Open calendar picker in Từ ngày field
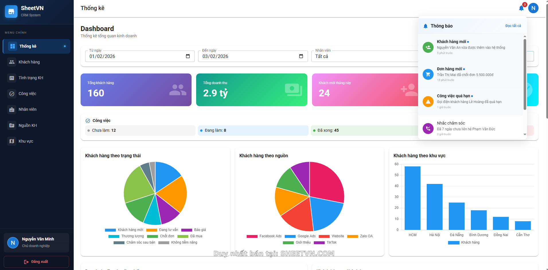This screenshot has width=548, height=270. tap(188, 56)
